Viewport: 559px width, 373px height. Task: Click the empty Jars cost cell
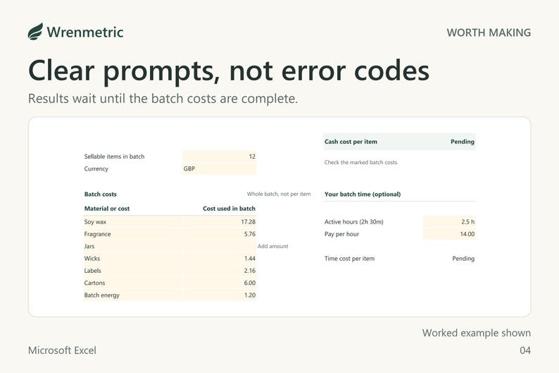click(x=219, y=246)
